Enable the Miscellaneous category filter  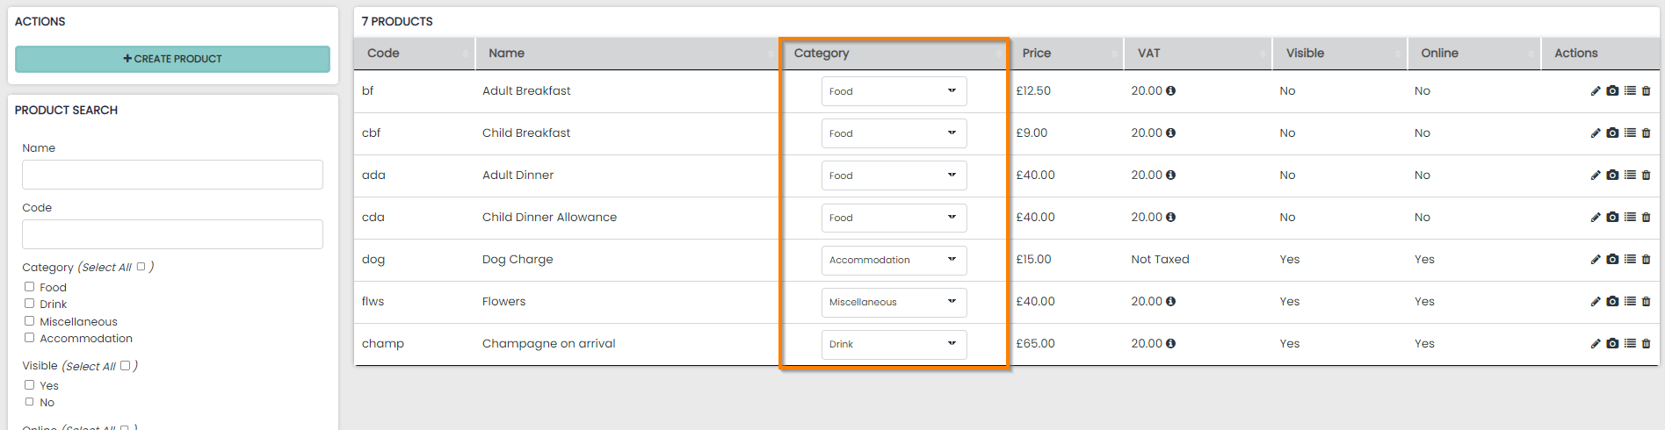[30, 321]
